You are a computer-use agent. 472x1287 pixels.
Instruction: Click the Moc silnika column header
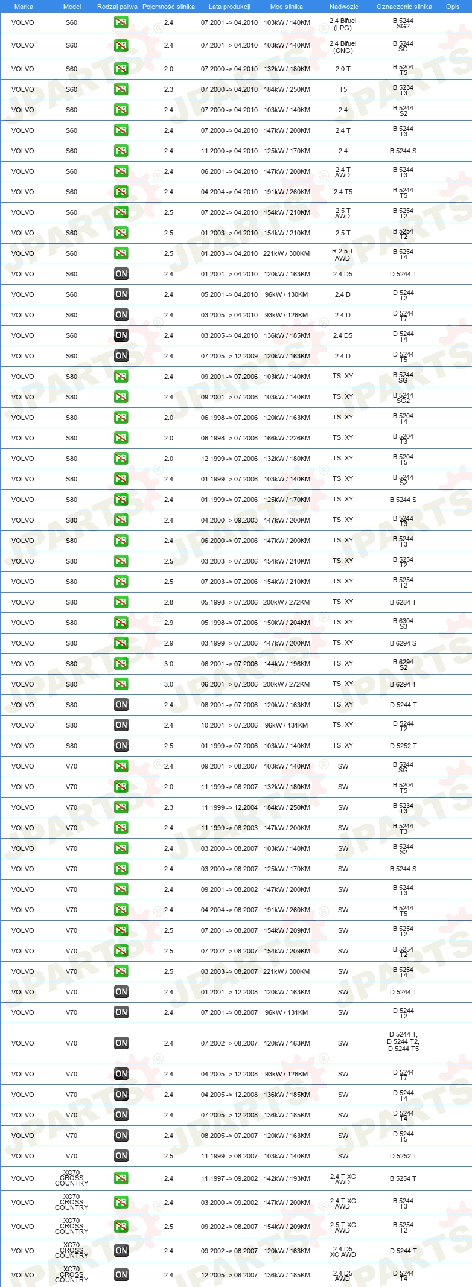click(287, 7)
